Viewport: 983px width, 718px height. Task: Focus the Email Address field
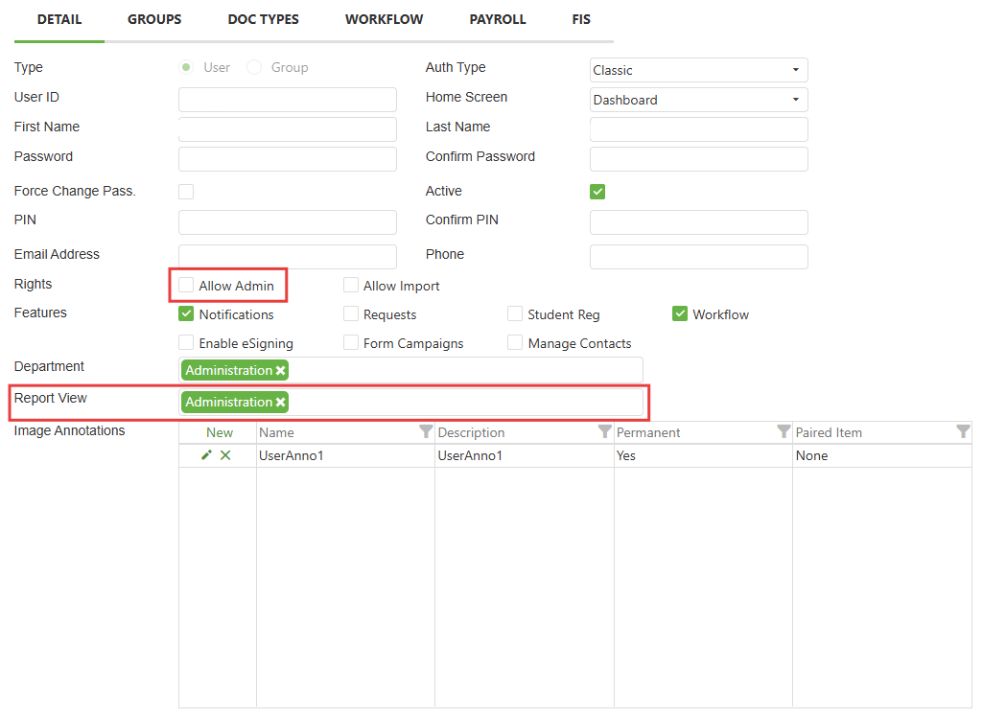pyautogui.click(x=288, y=257)
